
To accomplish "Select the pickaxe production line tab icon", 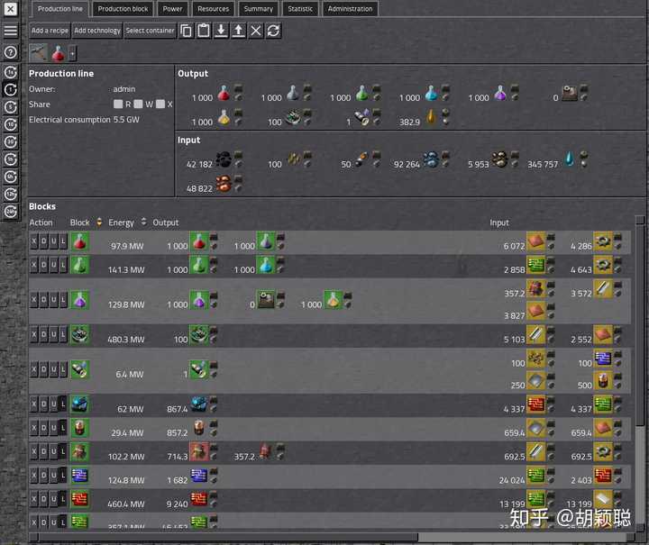I will point(39,53).
